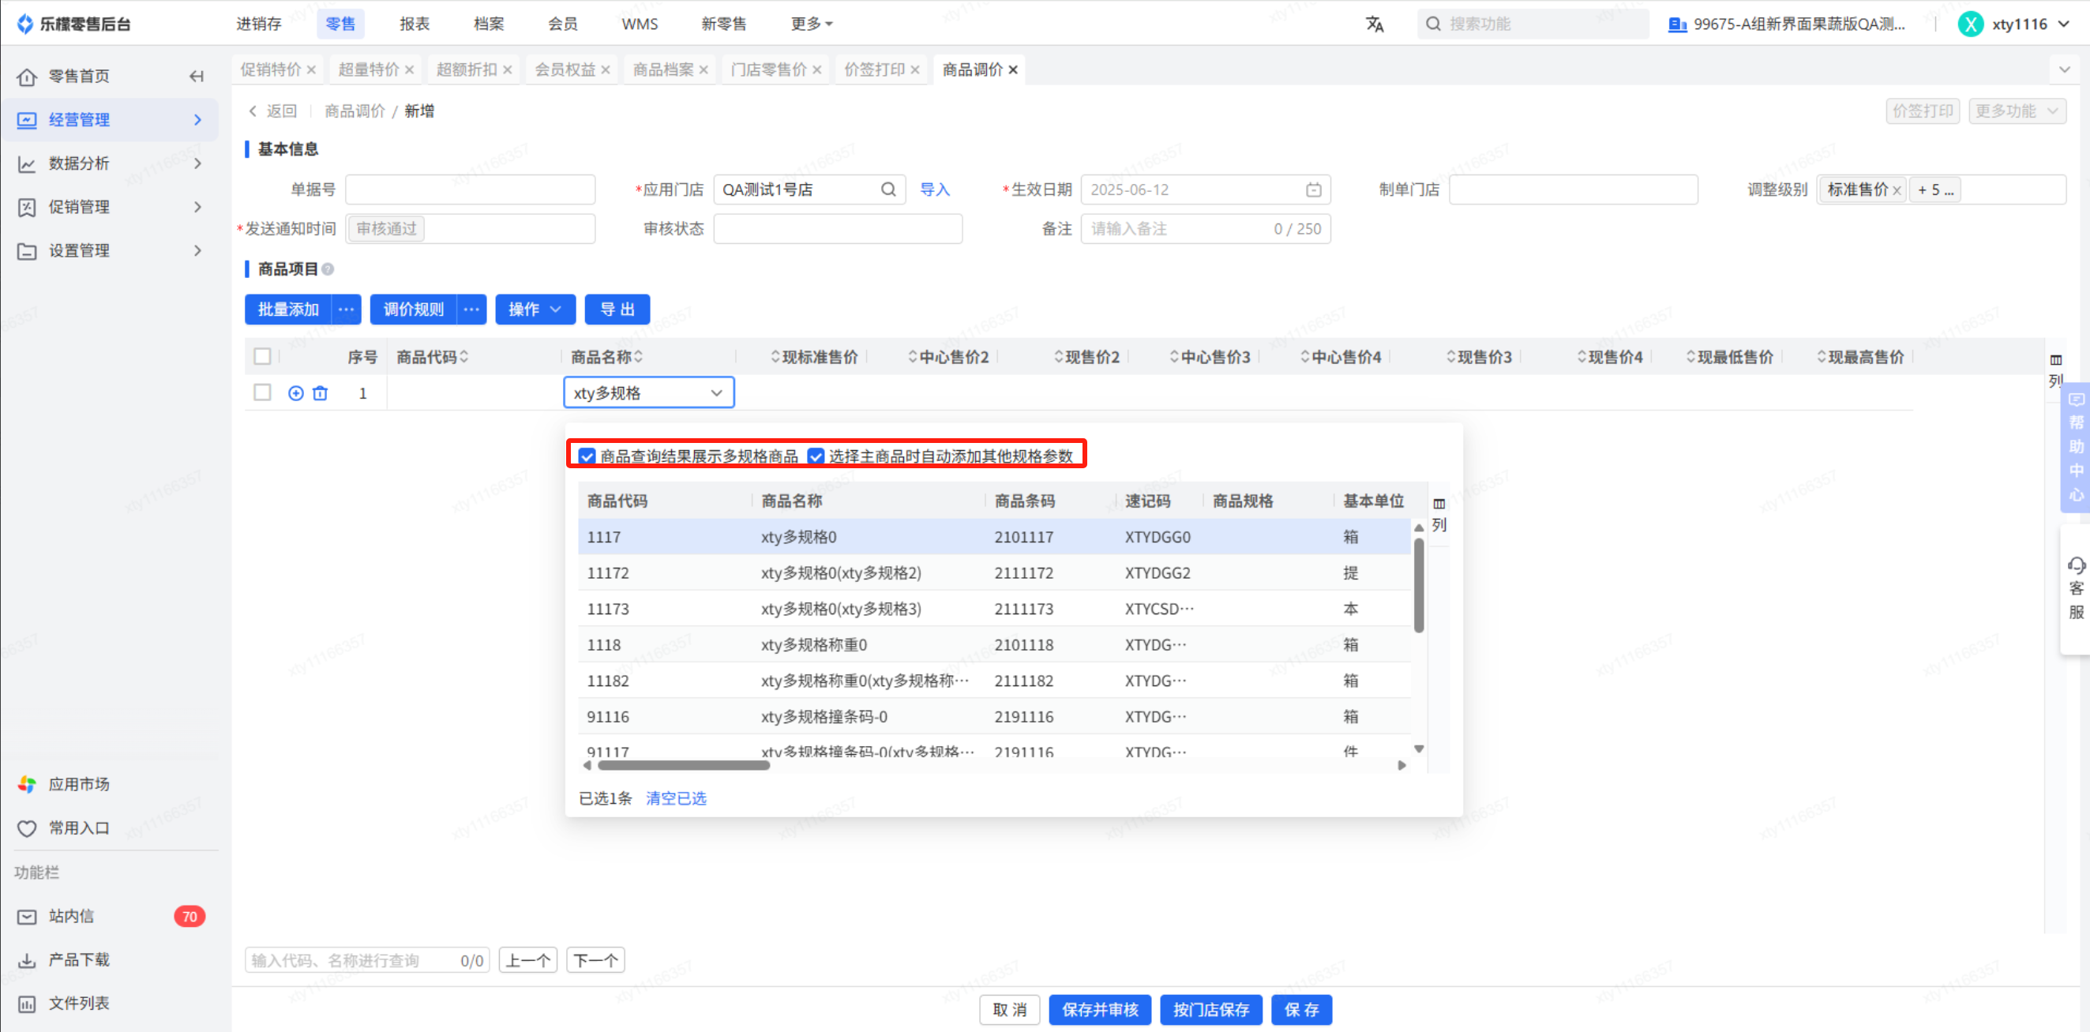Open 文件列表 icon
Screen dimensions: 2090x1032
coord(27,1004)
